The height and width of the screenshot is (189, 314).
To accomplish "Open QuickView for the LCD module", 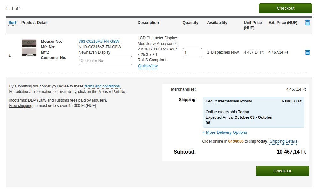I will (148, 66).
